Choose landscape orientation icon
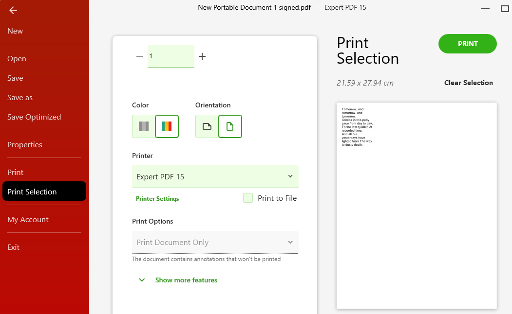 click(x=207, y=126)
